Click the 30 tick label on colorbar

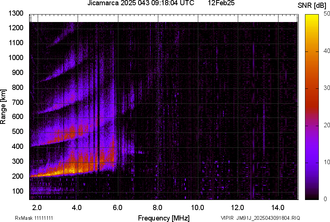[327, 88]
